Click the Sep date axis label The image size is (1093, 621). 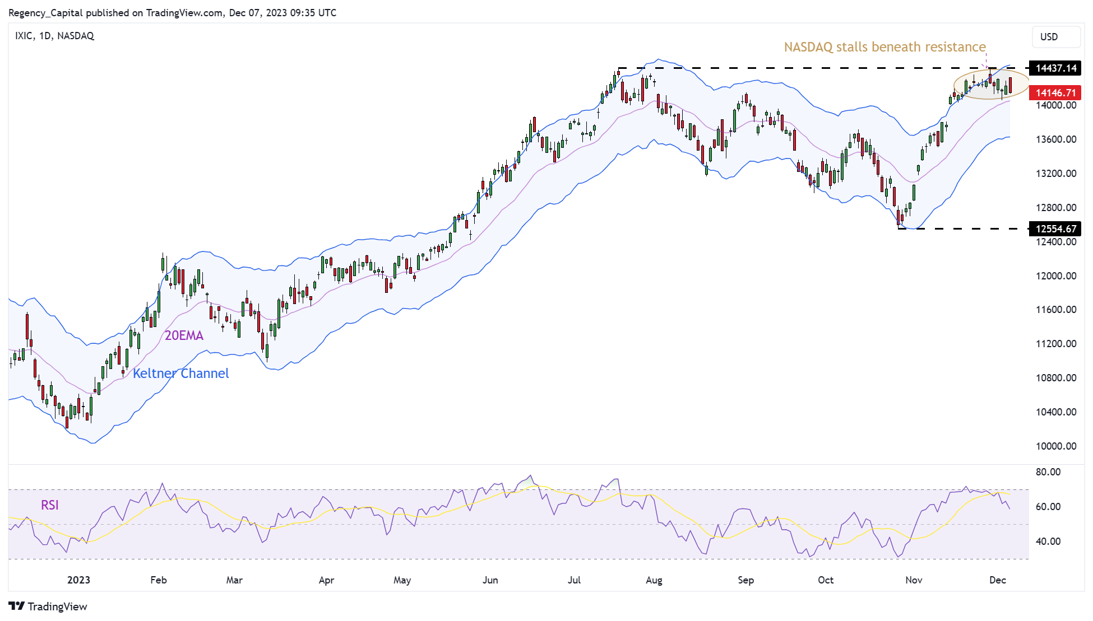[746, 580]
